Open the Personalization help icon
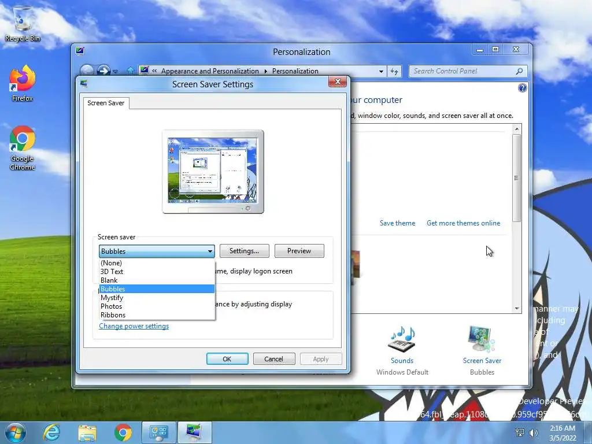Image resolution: width=592 pixels, height=444 pixels. pyautogui.click(x=522, y=88)
